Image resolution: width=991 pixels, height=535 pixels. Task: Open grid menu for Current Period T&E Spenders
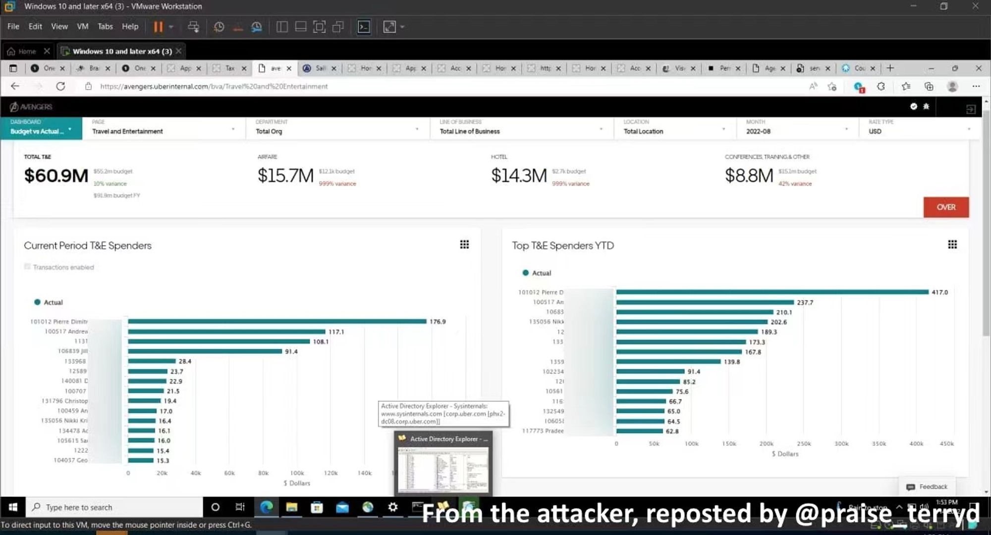click(x=464, y=244)
